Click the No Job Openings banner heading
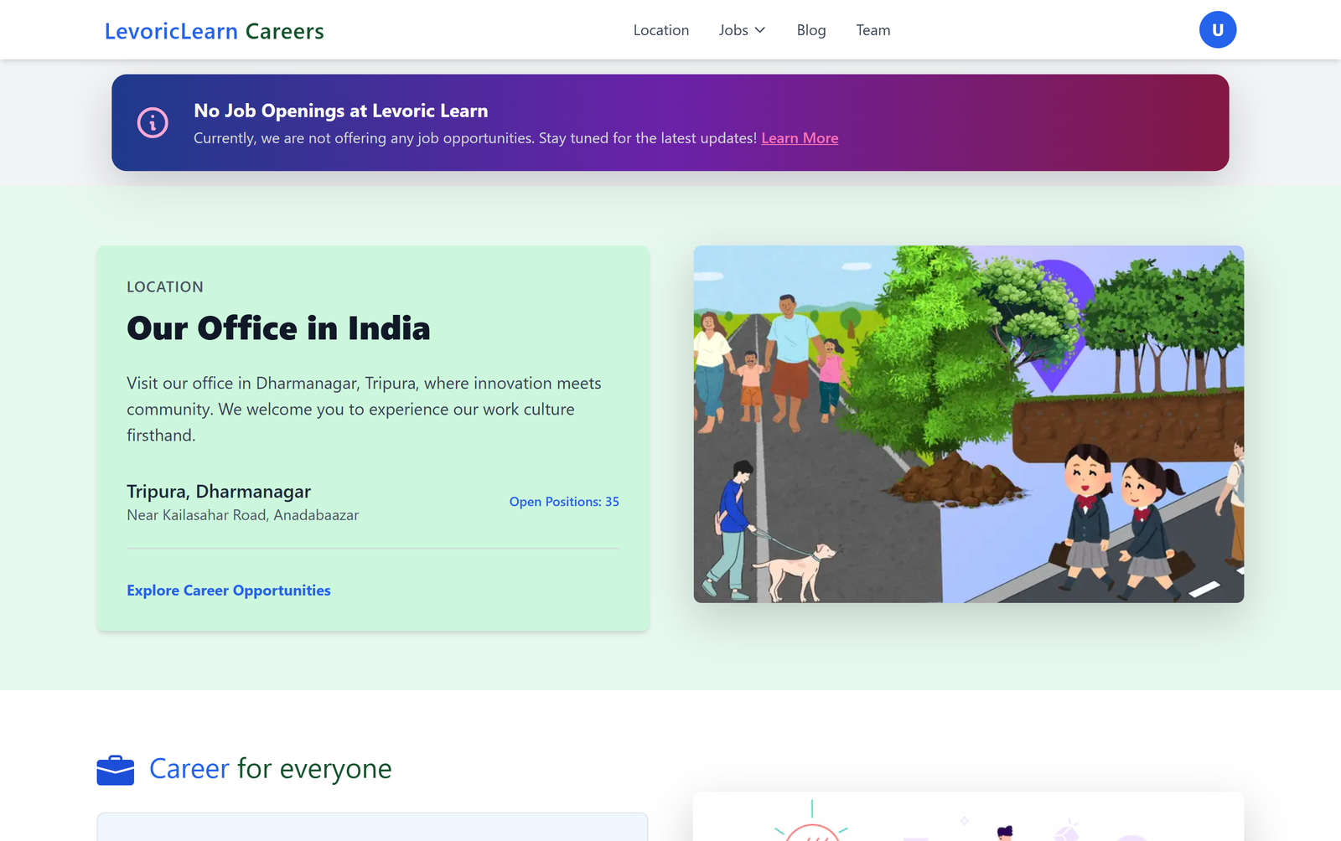The image size is (1341, 841). click(340, 110)
